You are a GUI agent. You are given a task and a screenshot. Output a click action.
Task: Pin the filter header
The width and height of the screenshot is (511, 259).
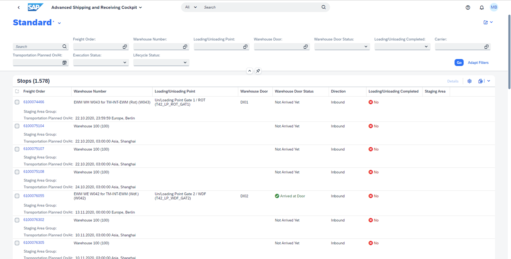pyautogui.click(x=258, y=71)
